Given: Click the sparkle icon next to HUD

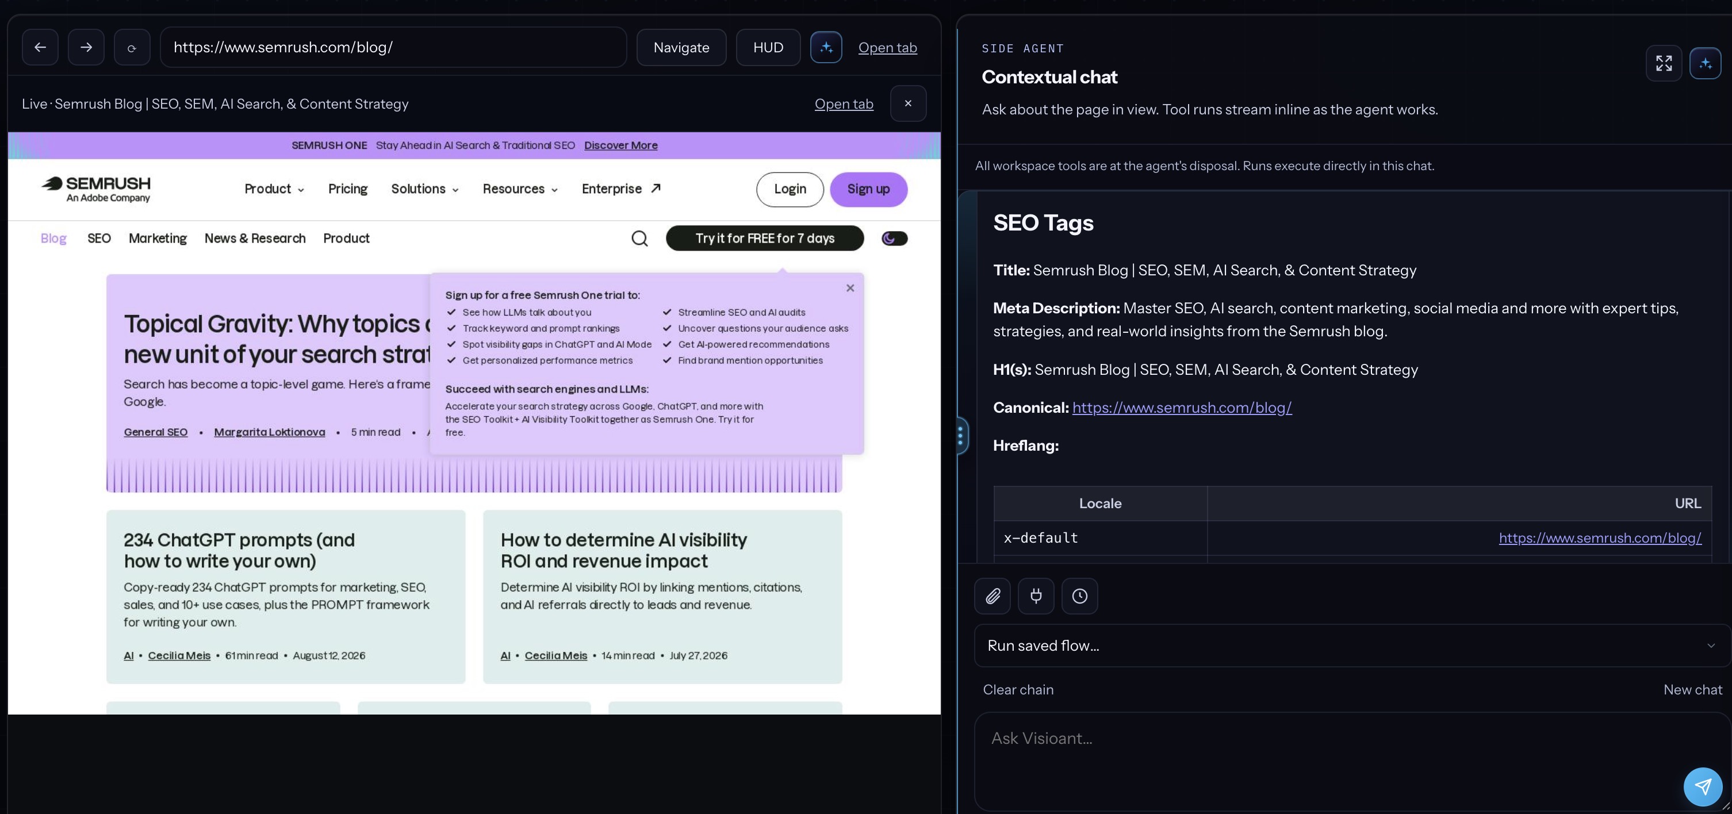Looking at the screenshot, I should tap(826, 47).
